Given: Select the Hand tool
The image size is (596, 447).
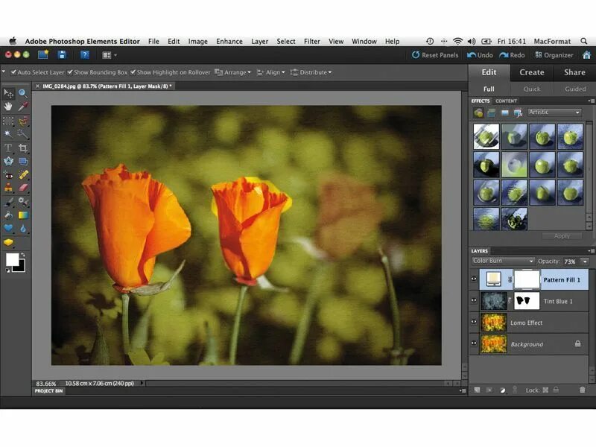Looking at the screenshot, I should pyautogui.click(x=8, y=107).
